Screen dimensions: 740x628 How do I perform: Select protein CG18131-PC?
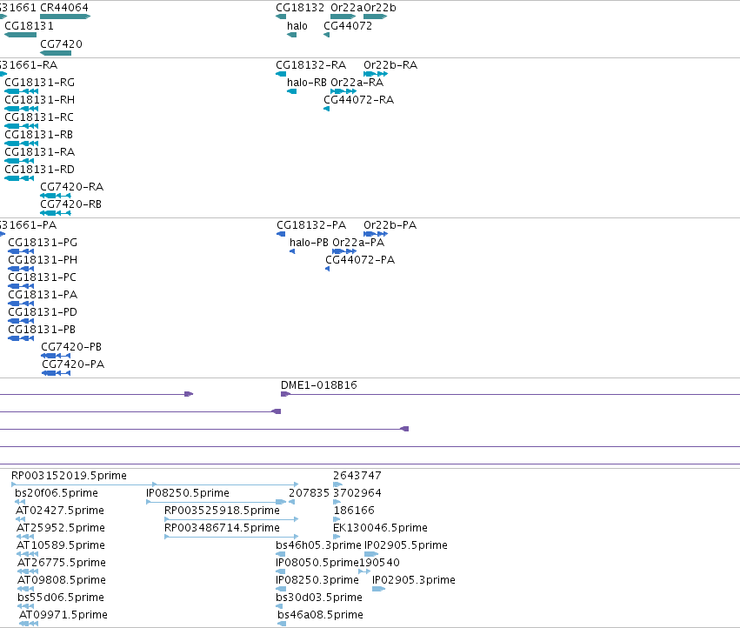tap(42, 277)
